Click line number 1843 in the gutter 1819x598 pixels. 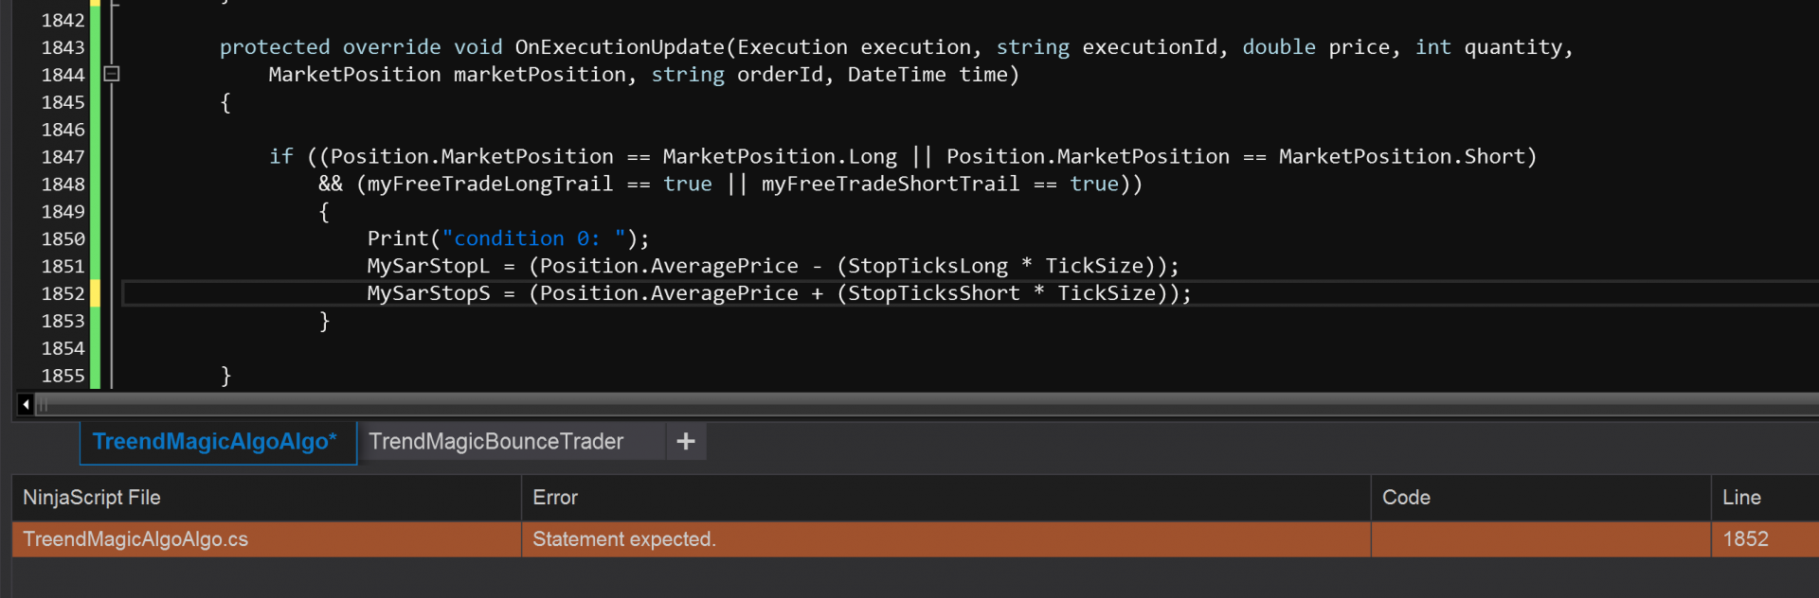click(x=63, y=47)
